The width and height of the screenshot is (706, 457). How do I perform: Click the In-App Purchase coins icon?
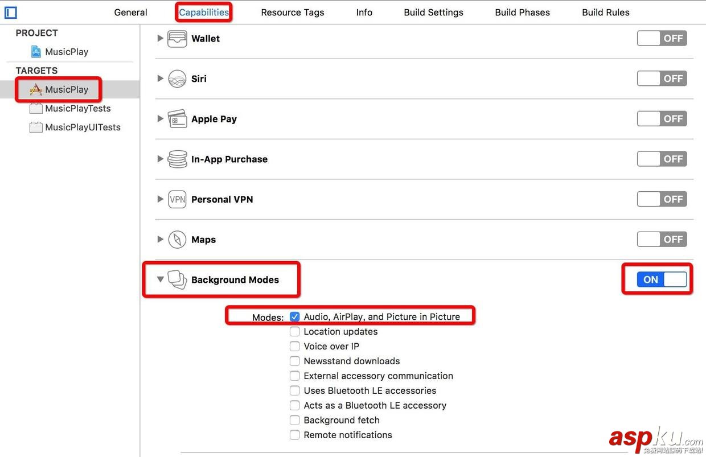pos(177,159)
